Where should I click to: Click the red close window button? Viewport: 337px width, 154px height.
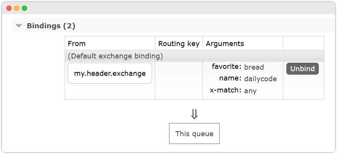click(9, 9)
